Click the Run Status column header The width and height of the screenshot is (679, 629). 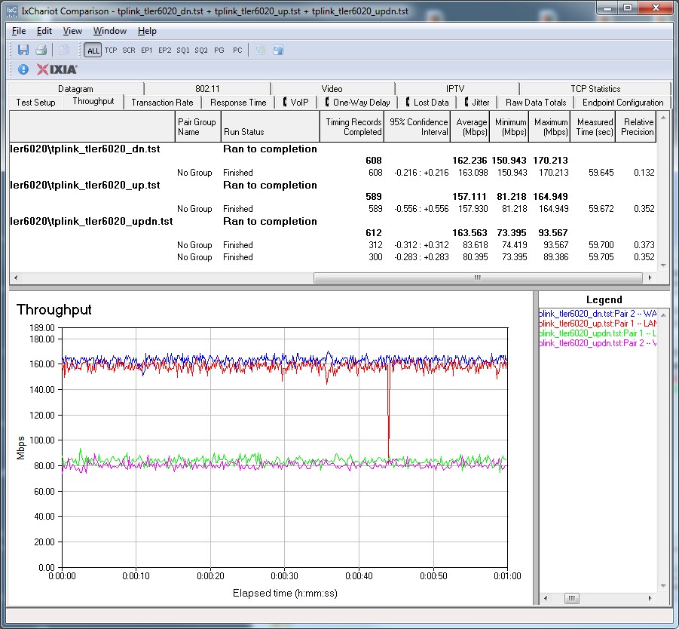[271, 127]
